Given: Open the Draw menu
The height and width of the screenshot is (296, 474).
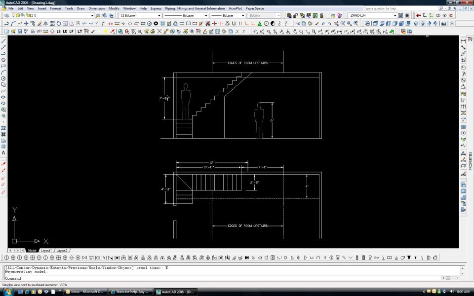Looking at the screenshot, I should pyautogui.click(x=80, y=8).
